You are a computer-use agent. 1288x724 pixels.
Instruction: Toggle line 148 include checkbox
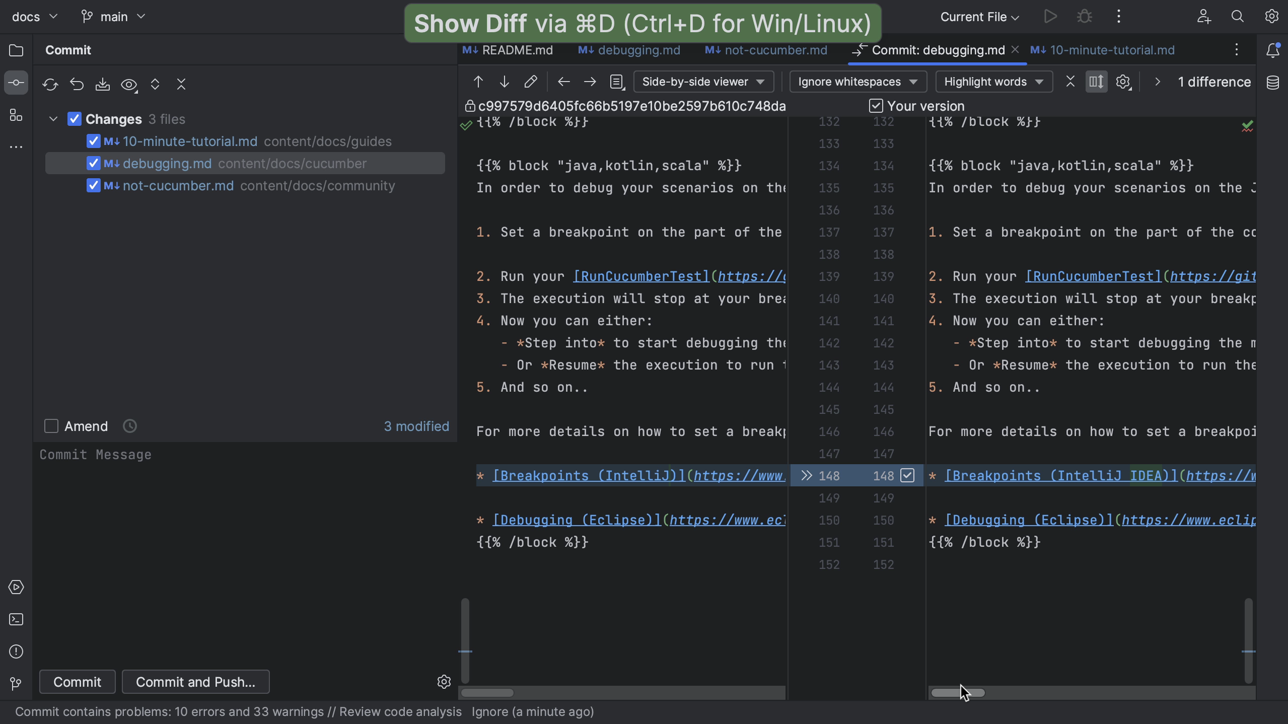907,476
